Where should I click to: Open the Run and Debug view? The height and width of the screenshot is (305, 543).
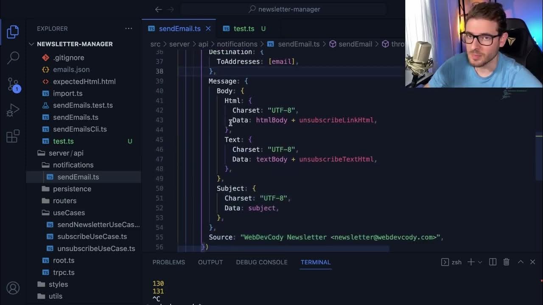[x=13, y=110]
